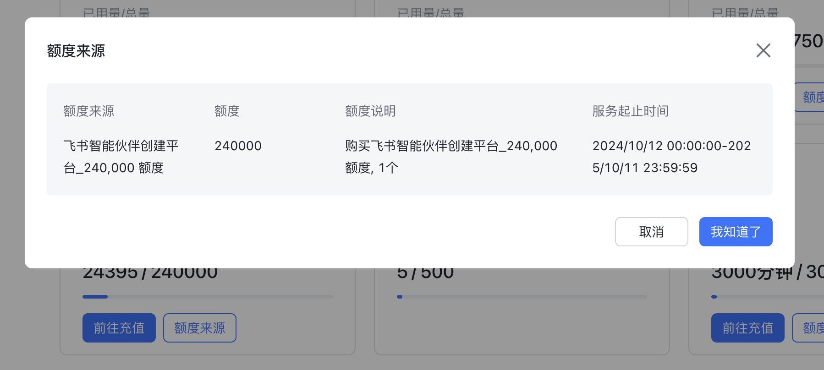Select the 飞书智能伙伴创建平台_240,000 额度 source cell
Screen dimensions: 824x370
(x=121, y=157)
